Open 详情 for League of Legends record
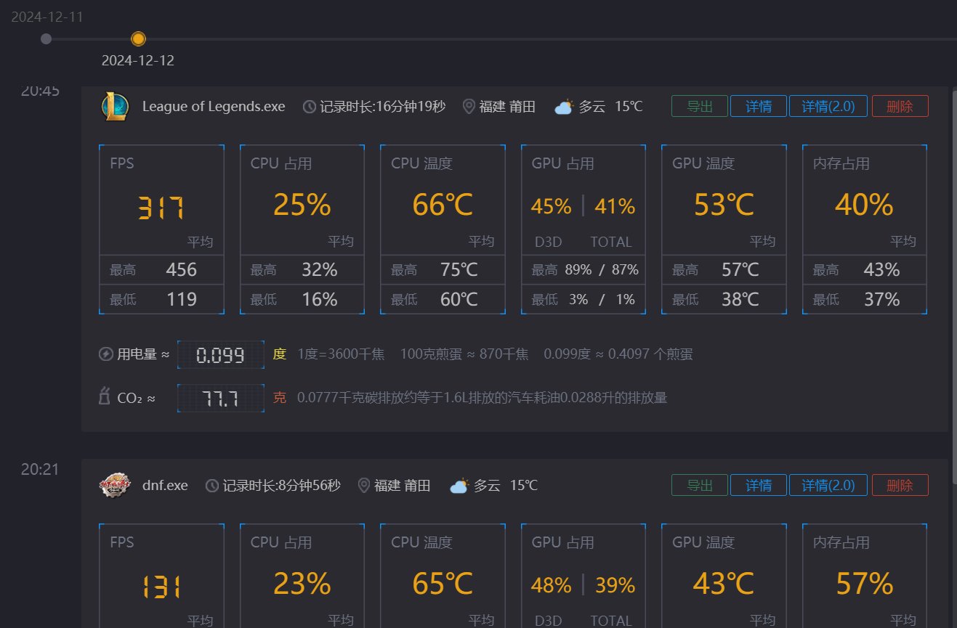 (x=758, y=106)
